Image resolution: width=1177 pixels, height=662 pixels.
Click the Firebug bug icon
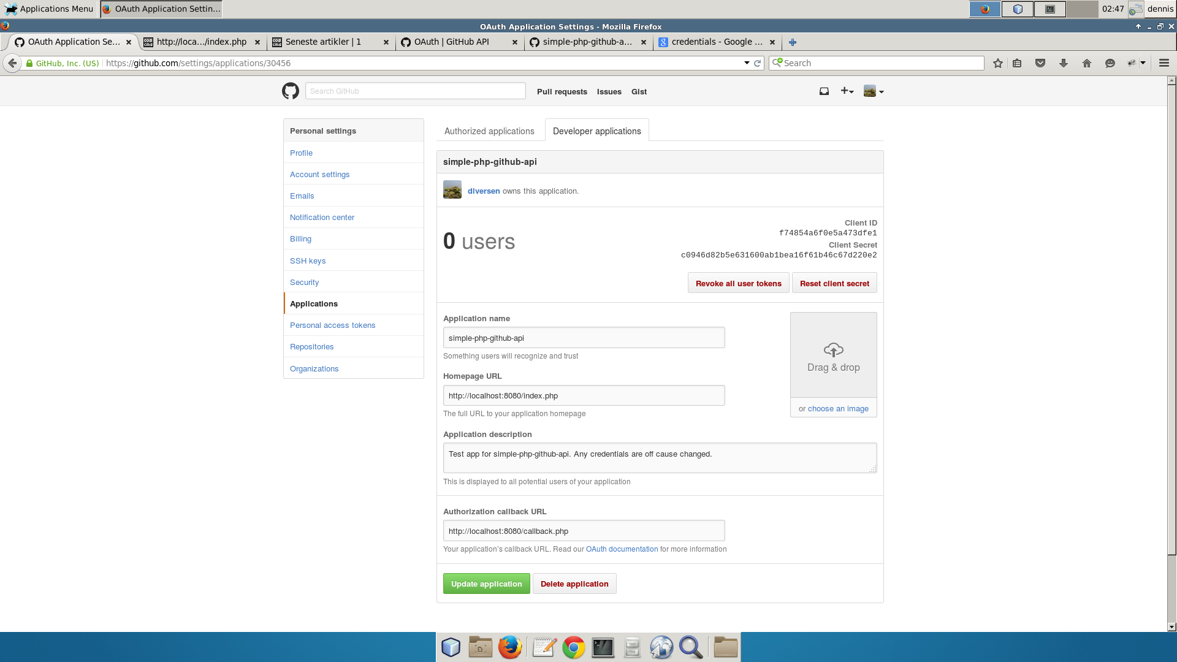1132,63
